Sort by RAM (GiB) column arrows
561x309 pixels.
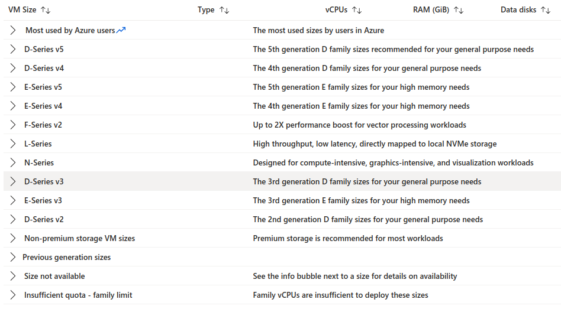[459, 10]
